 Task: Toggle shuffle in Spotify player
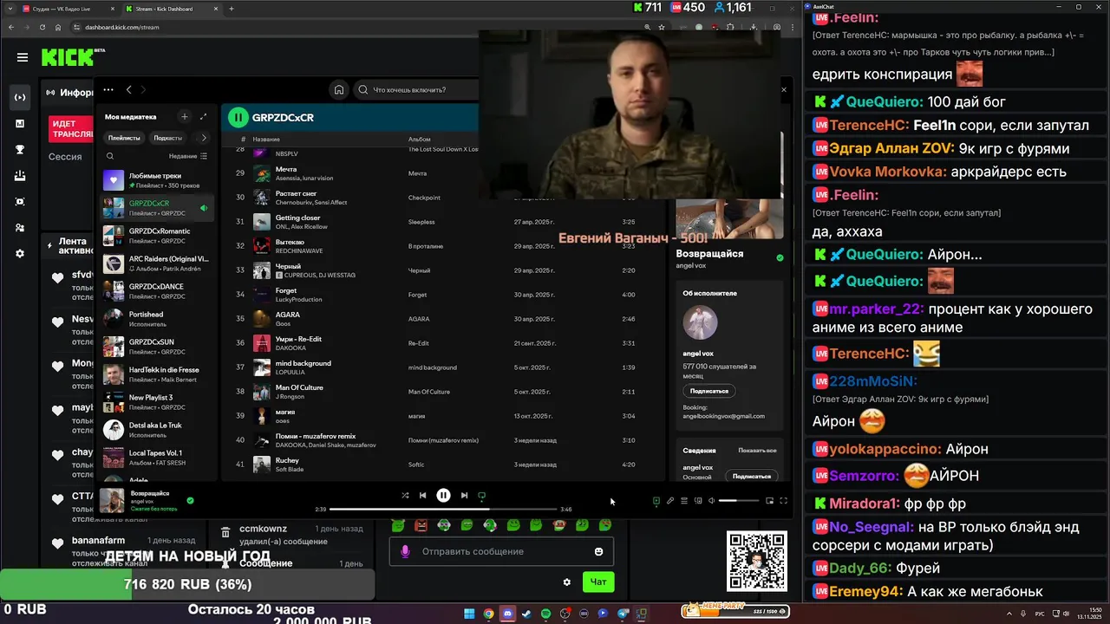click(404, 496)
